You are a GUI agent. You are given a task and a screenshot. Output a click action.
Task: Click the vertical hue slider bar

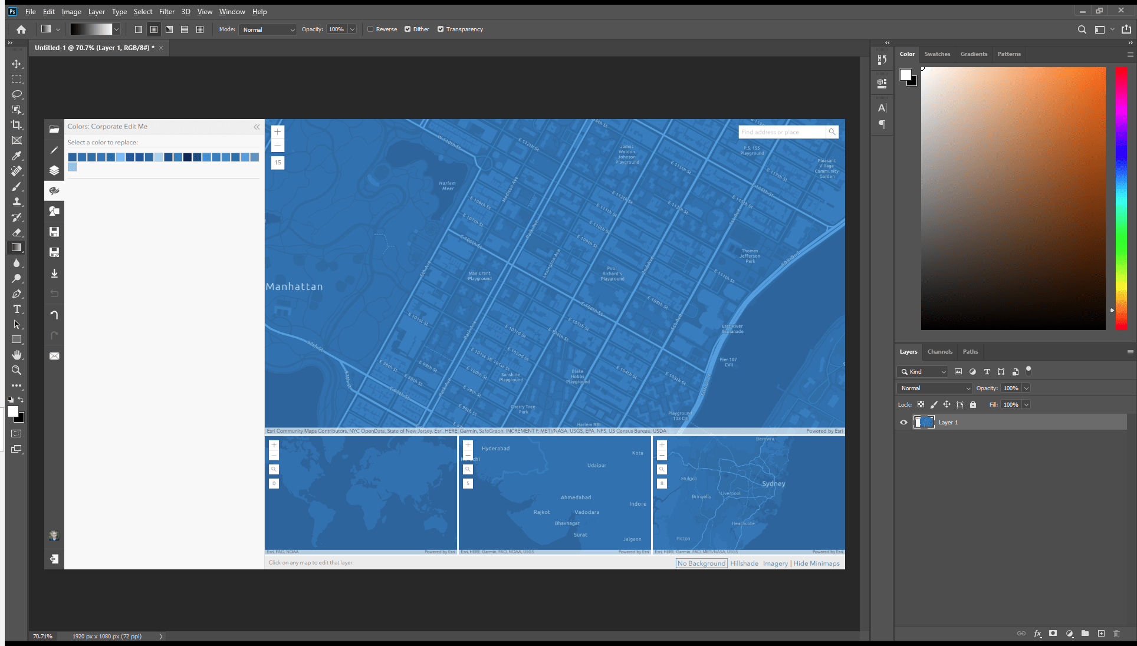pos(1121,198)
